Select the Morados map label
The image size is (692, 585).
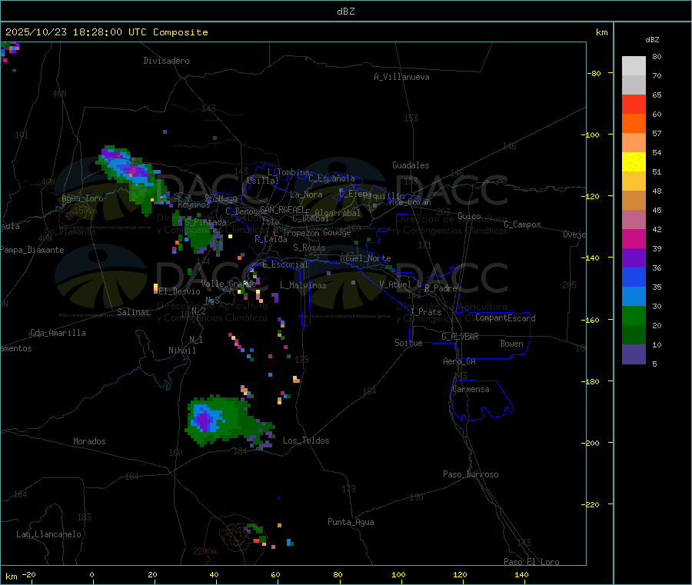pyautogui.click(x=90, y=441)
